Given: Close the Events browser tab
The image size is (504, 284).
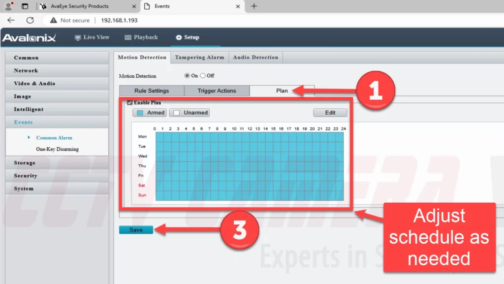Looking at the screenshot, I should coord(238,6).
